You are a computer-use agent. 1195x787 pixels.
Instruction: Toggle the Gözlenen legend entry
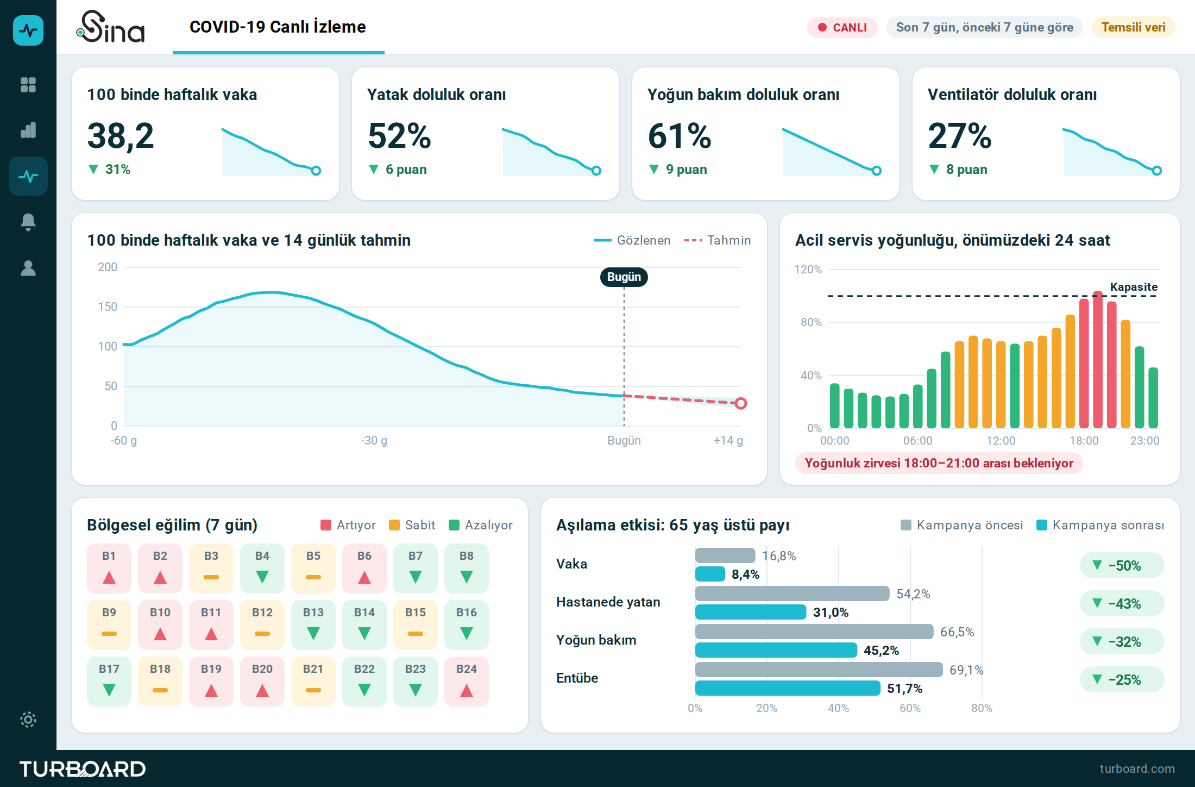632,240
